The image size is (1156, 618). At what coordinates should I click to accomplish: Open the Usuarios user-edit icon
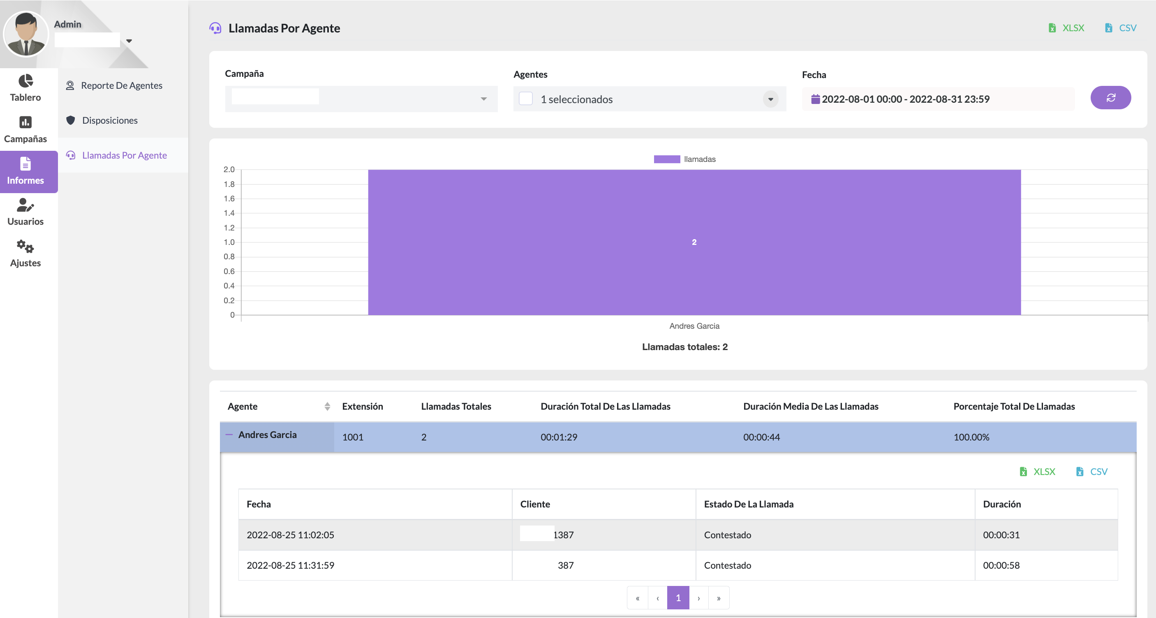(25, 205)
